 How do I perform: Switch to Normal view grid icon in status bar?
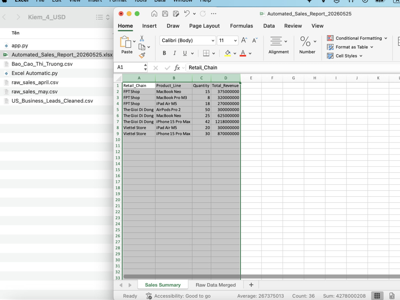[x=377, y=296]
